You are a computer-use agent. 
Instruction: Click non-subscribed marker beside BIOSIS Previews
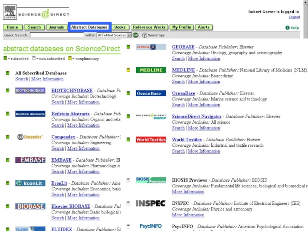pos(128,180)
